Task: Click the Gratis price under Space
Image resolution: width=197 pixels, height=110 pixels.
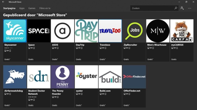Action: (x=31, y=60)
